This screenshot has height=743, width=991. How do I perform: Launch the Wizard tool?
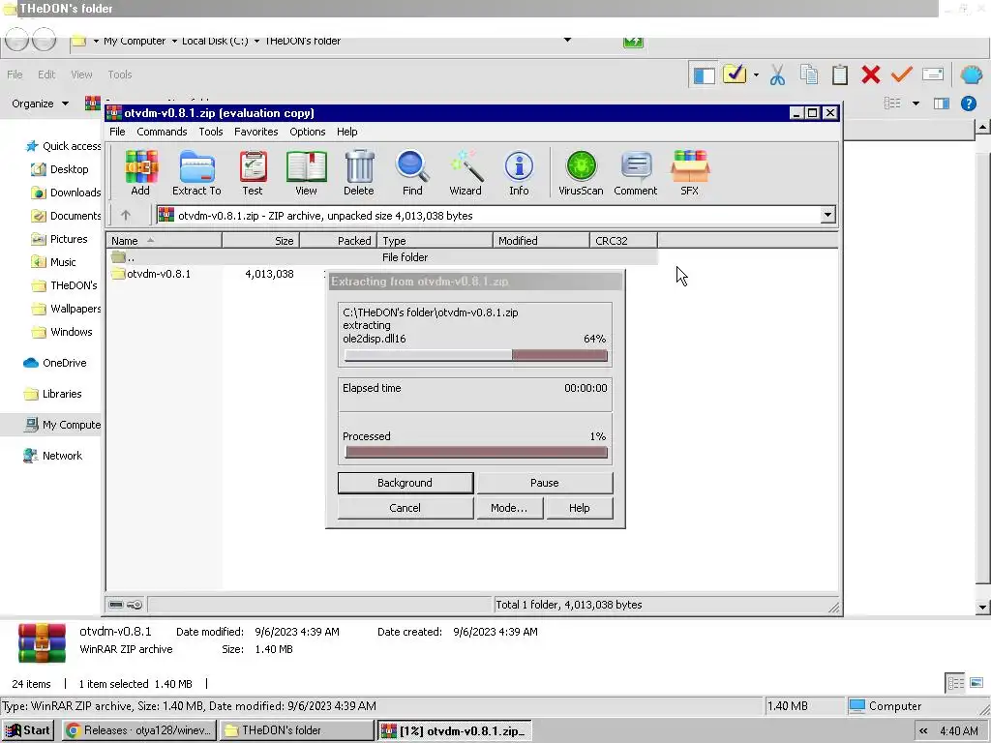coord(465,172)
